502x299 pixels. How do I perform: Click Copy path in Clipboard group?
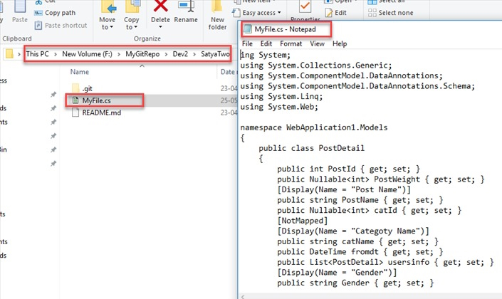click(x=55, y=13)
